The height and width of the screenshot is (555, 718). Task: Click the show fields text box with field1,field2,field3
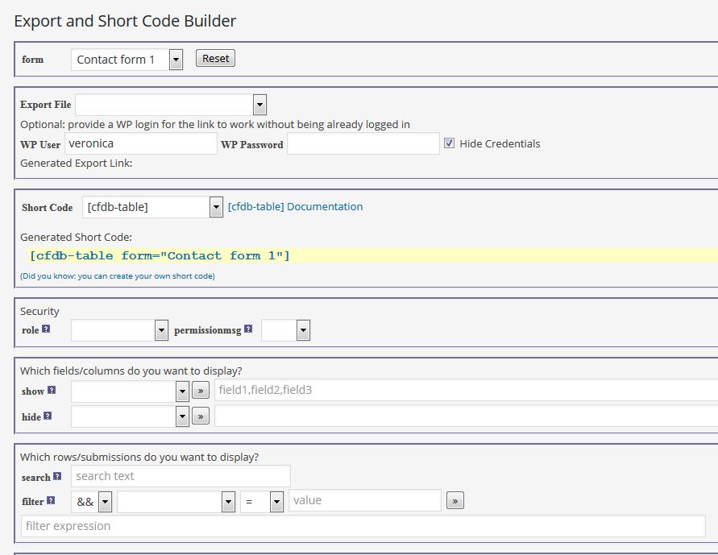point(466,391)
